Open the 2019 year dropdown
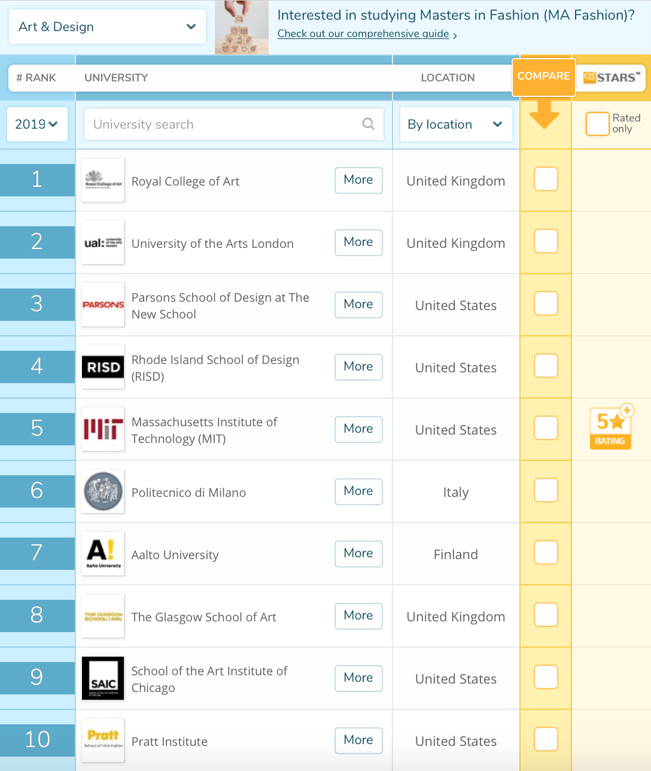The image size is (651, 771). (36, 124)
